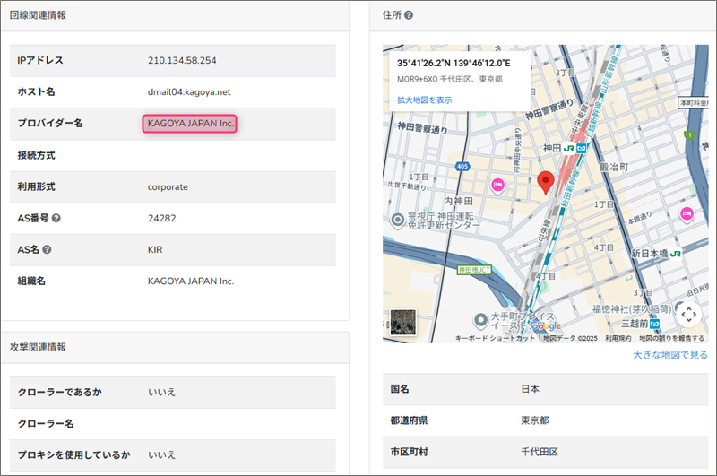Open the map camera controls button

click(687, 314)
